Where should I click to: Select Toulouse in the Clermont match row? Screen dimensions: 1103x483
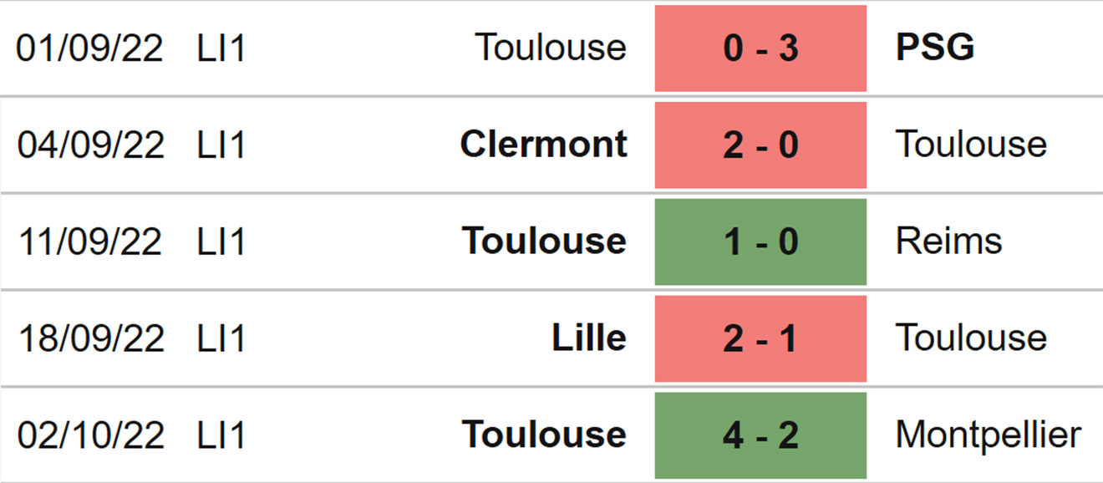(x=971, y=145)
